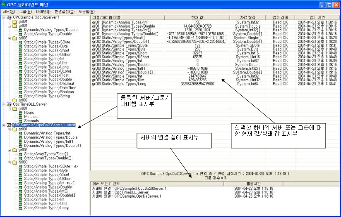Collapse the selected OPCSample3.OpcDa20Server.1 node

click(x=3, y=125)
